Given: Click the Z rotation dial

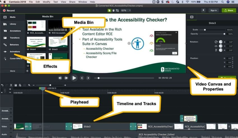Looking at the screenshot, I should coord(221,42).
